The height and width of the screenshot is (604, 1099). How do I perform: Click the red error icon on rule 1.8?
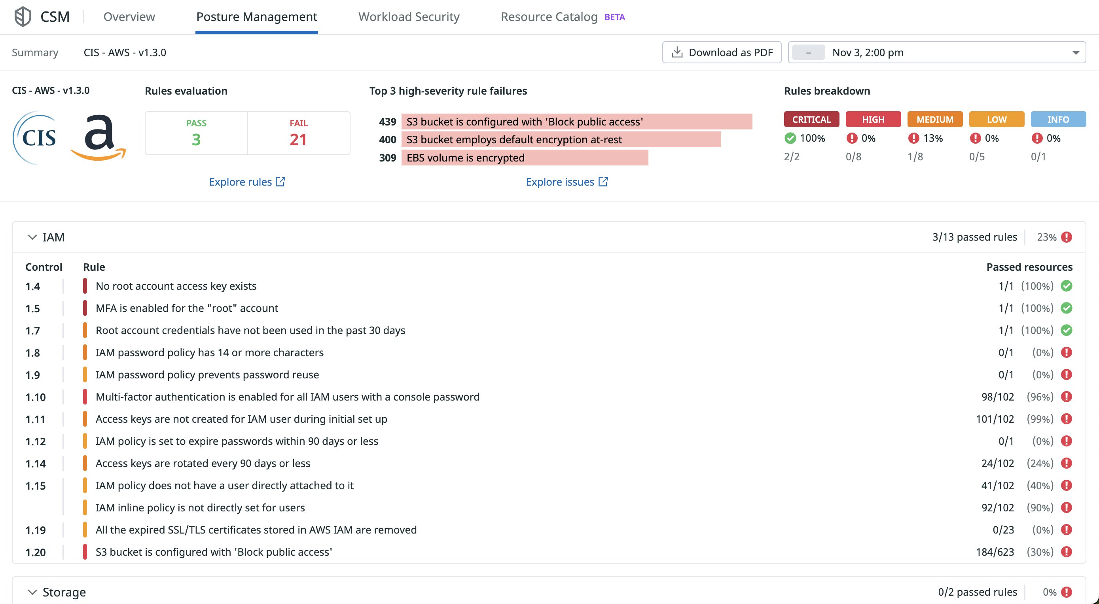1067,353
